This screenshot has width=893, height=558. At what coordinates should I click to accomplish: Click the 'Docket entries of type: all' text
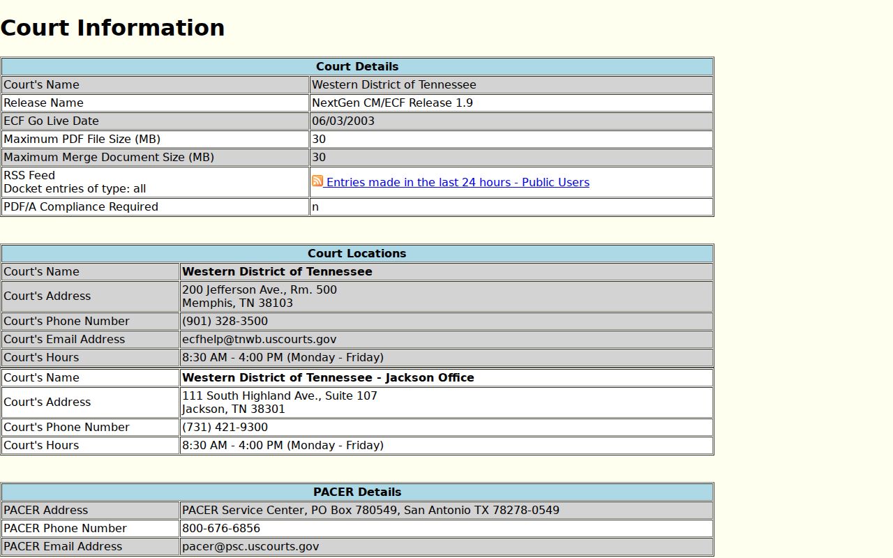75,188
